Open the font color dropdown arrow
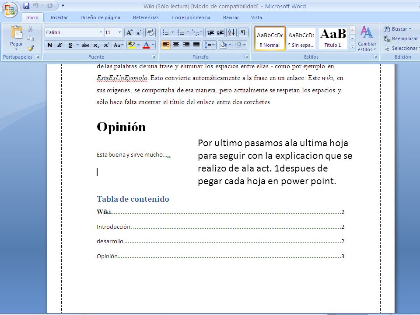420x315 pixels. coord(153,45)
